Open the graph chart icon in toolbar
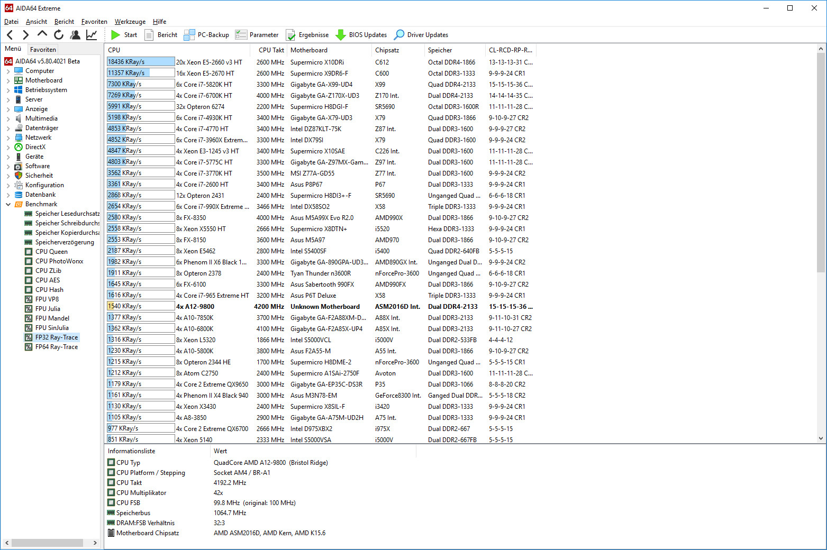 tap(92, 35)
